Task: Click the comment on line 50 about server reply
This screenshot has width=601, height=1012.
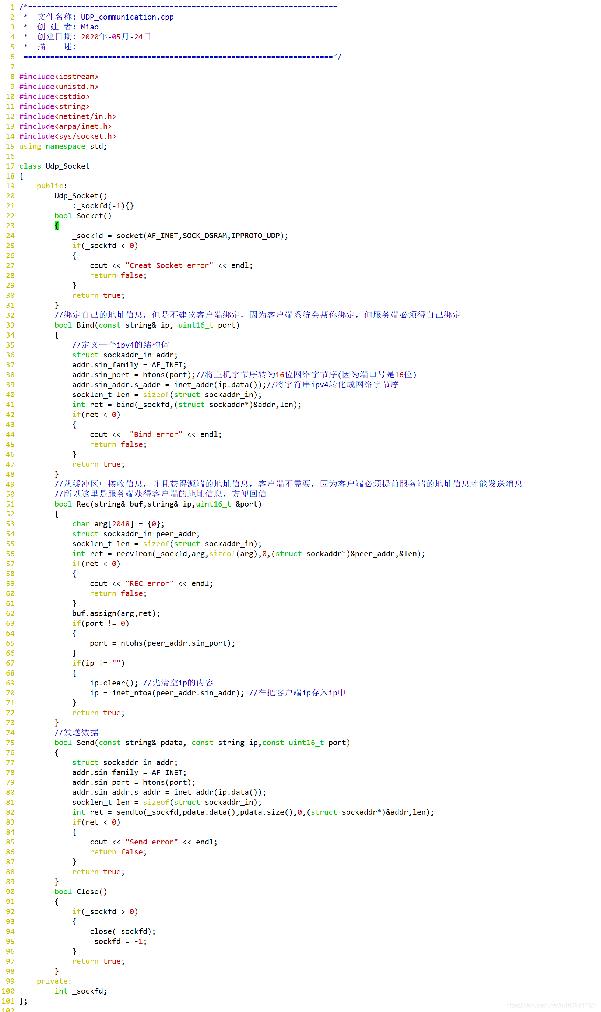Action: pyautogui.click(x=160, y=494)
